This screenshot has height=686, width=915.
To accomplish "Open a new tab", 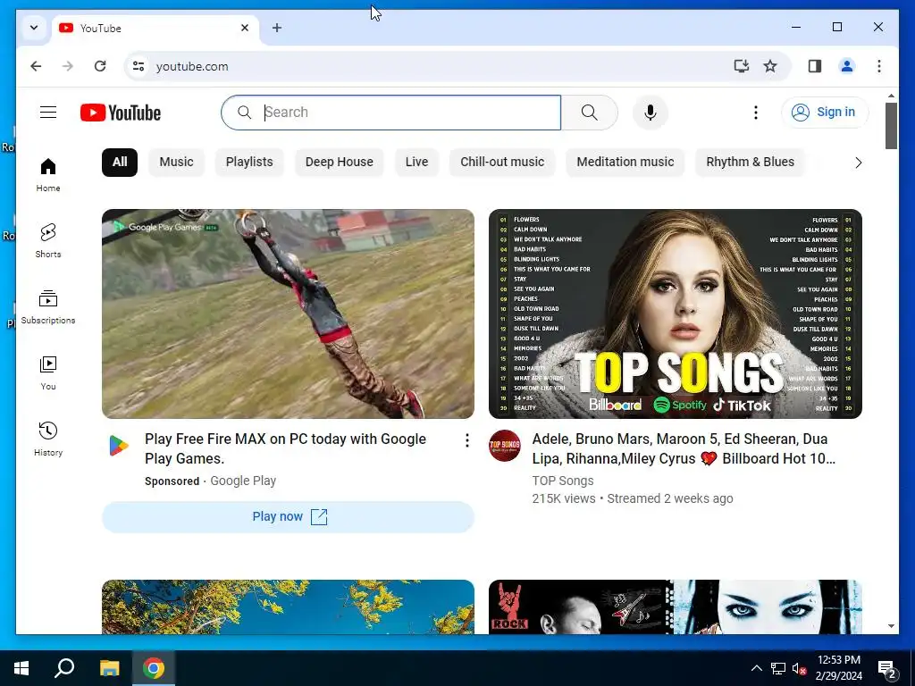I will point(277,28).
